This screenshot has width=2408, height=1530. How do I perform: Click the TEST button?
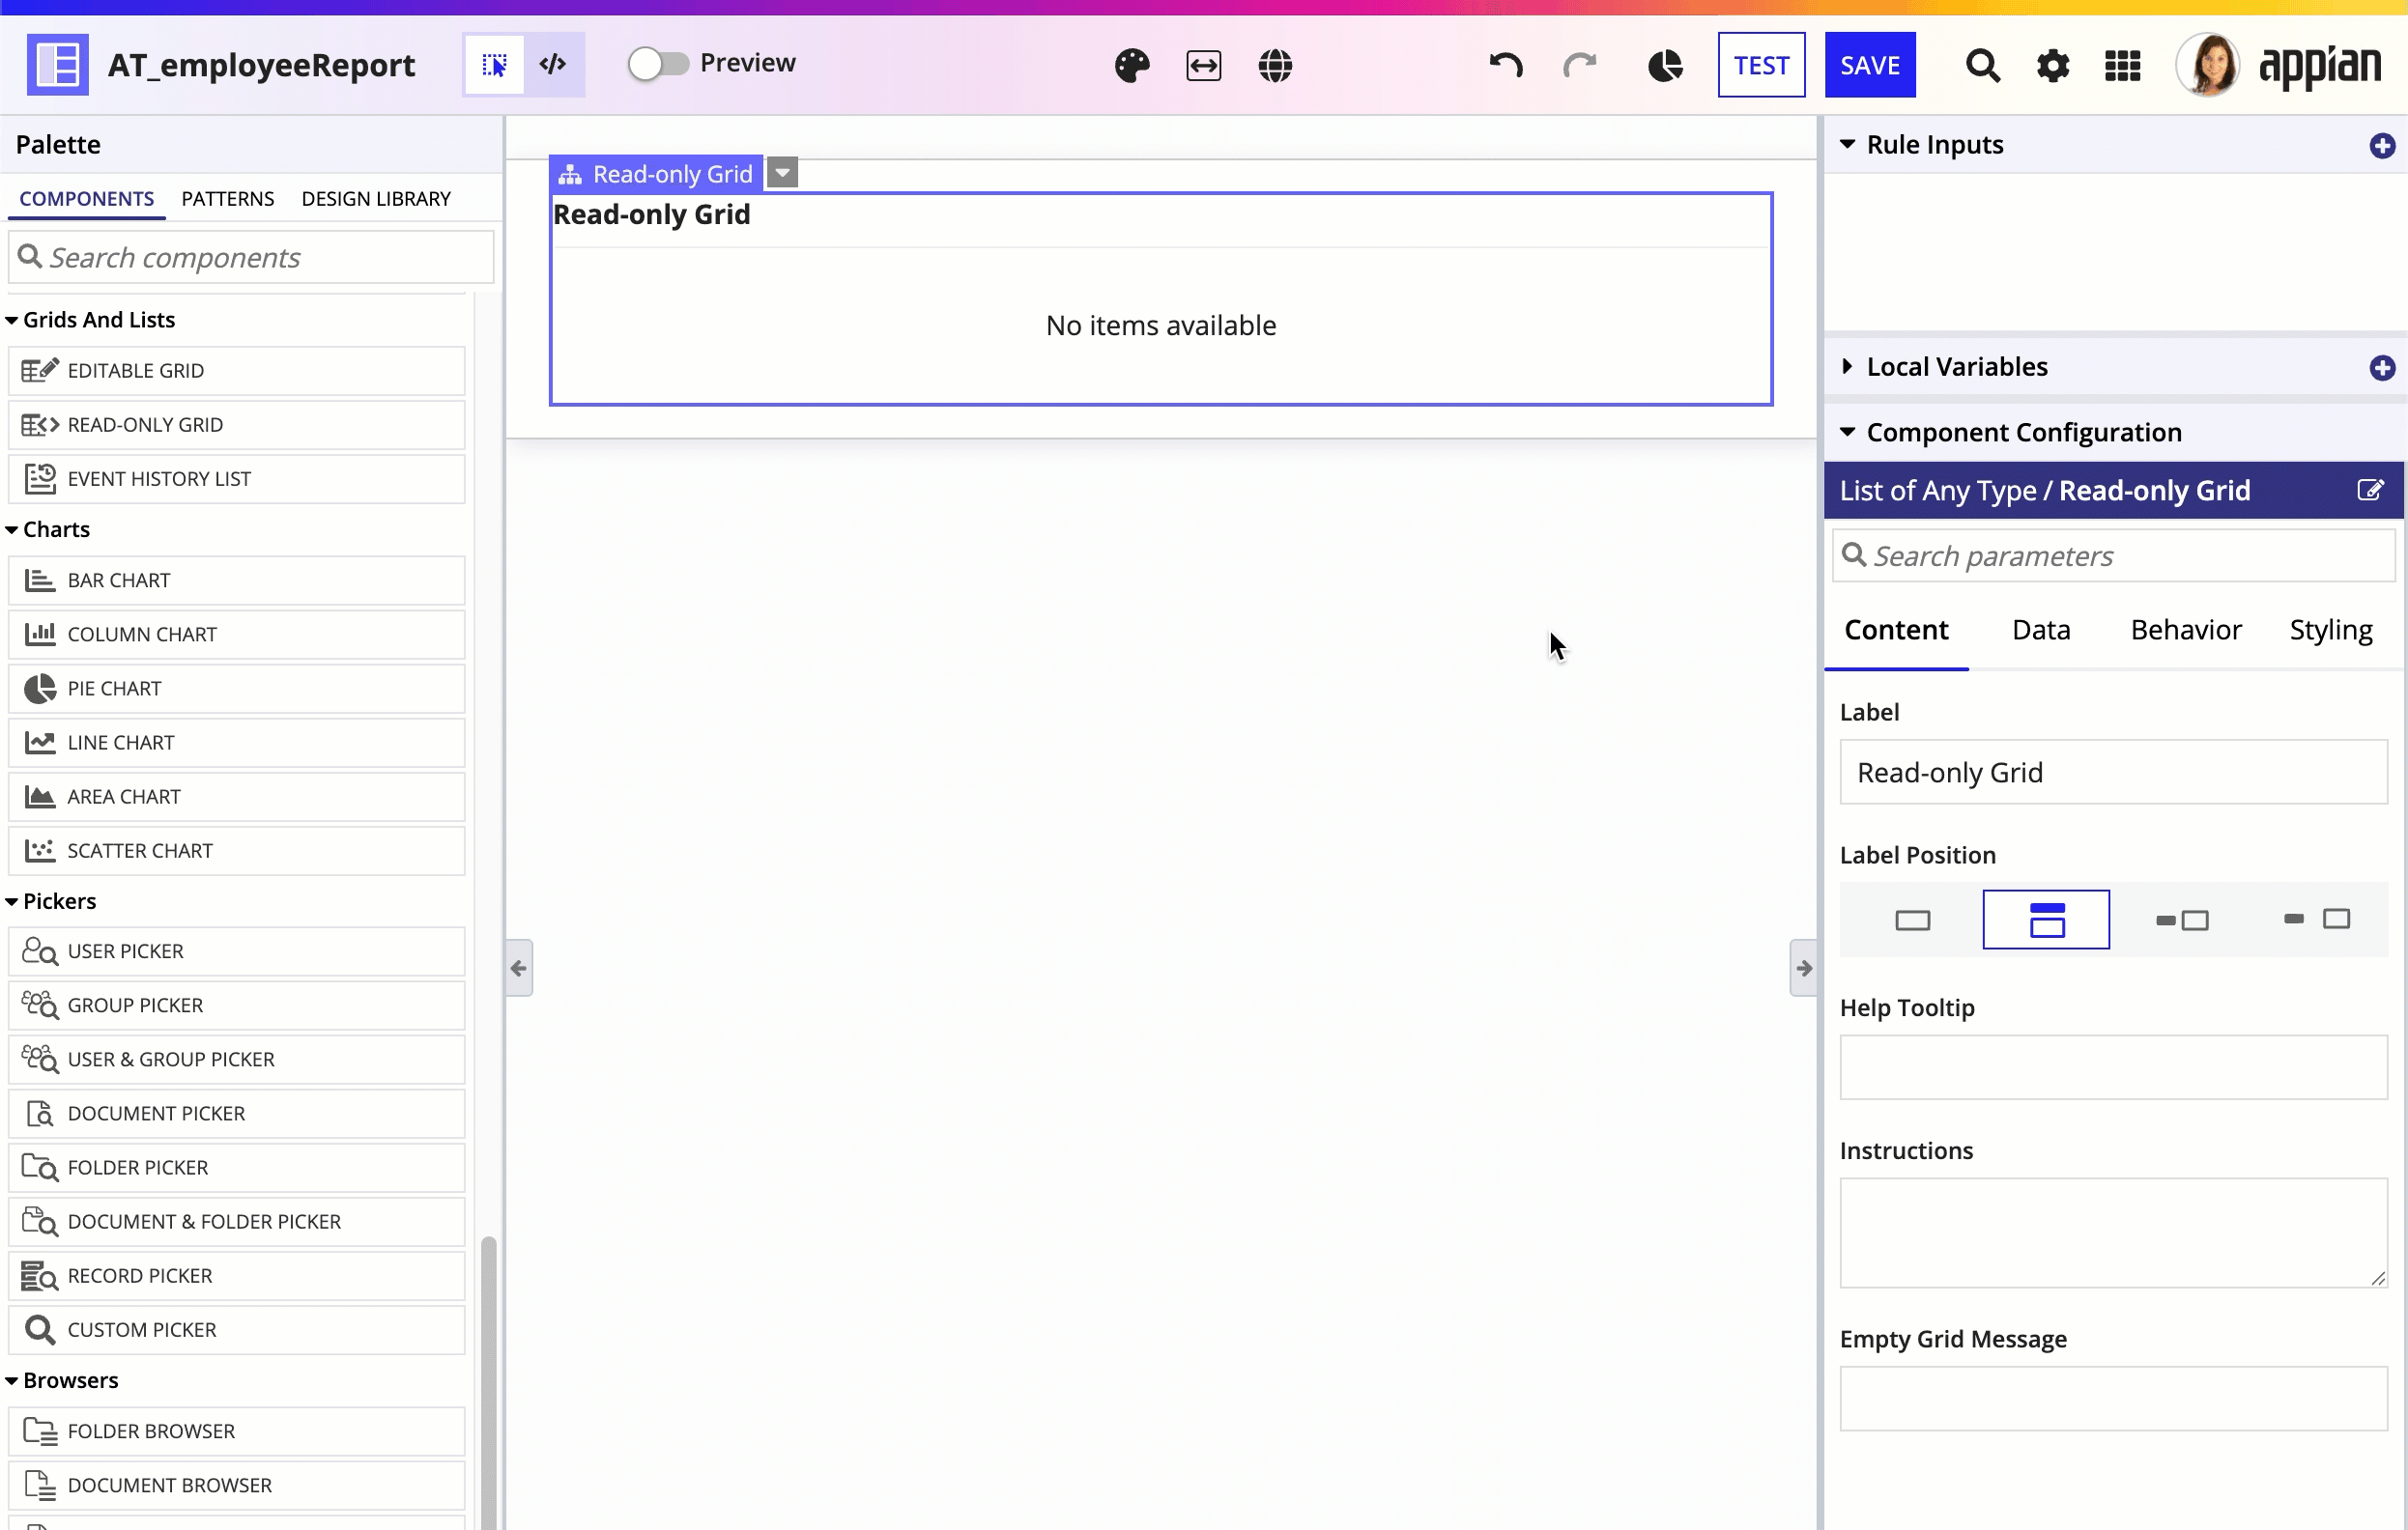[x=1761, y=65]
